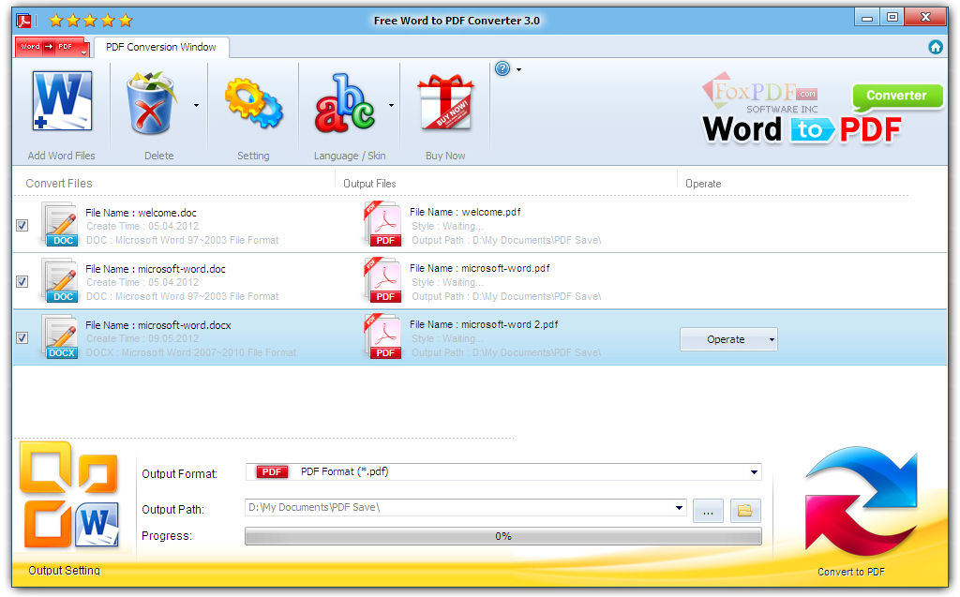Image resolution: width=960 pixels, height=597 pixels.
Task: Click the browse ... button for output path
Action: pos(709,511)
